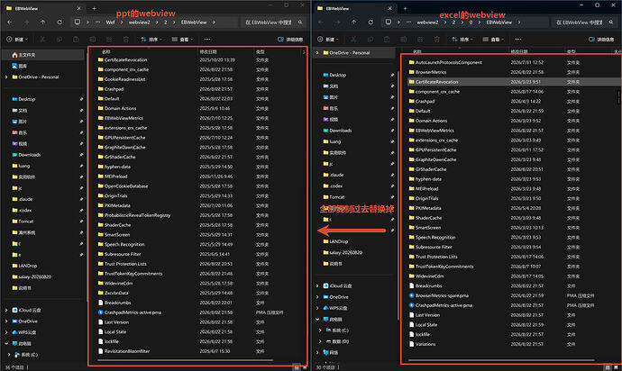Image resolution: width=622 pixels, height=371 pixels.
Task: Click the Up arrow in the left window
Action: [43, 23]
